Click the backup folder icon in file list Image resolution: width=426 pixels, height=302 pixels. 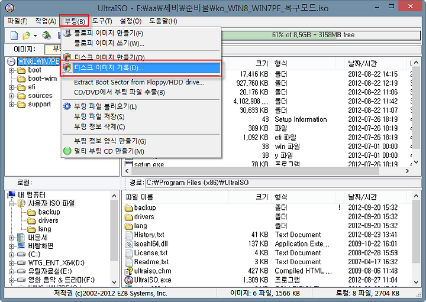[x=129, y=208]
